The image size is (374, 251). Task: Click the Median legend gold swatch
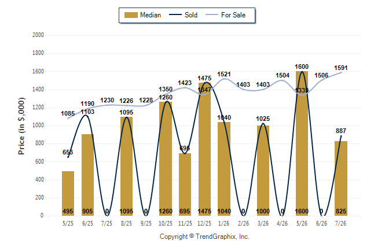(131, 15)
